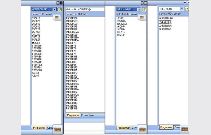Select device uPD780974

pos(165,29)
